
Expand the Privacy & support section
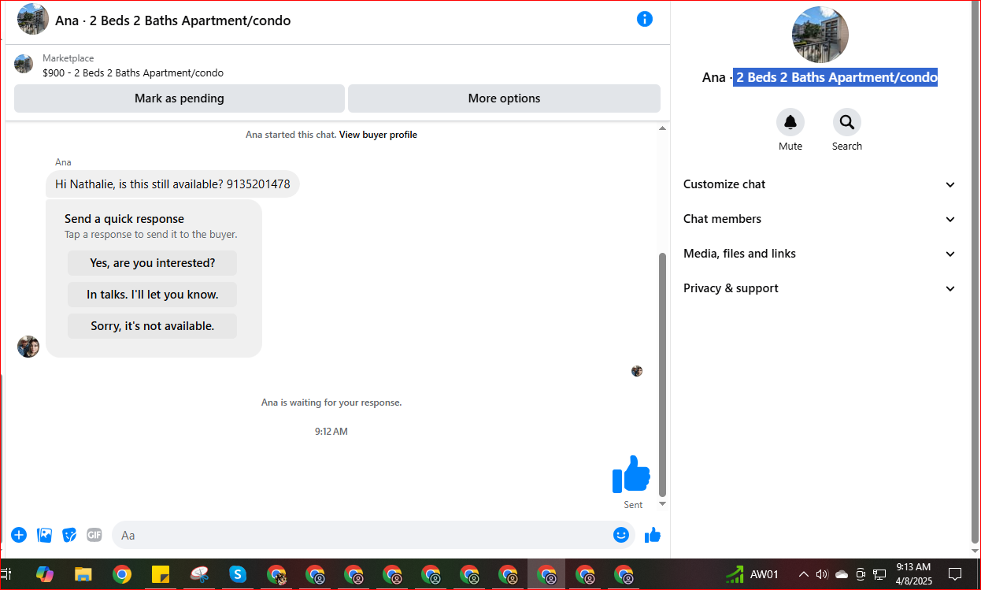[820, 288]
